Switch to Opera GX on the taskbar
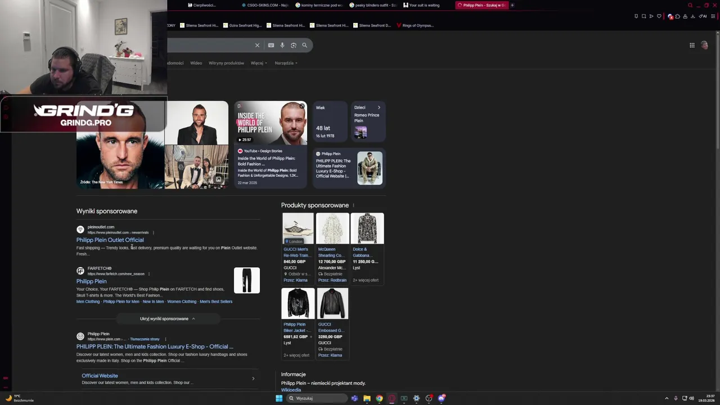This screenshot has width=720, height=405. click(391, 398)
